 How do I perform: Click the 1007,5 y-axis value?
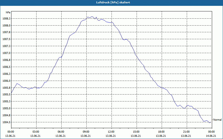click(6, 39)
